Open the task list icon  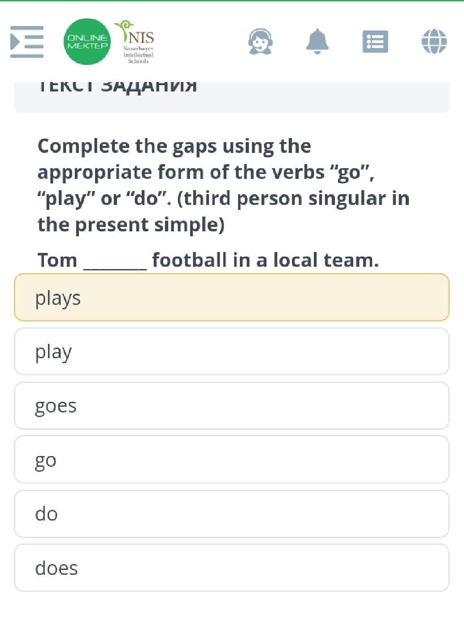pyautogui.click(x=375, y=42)
